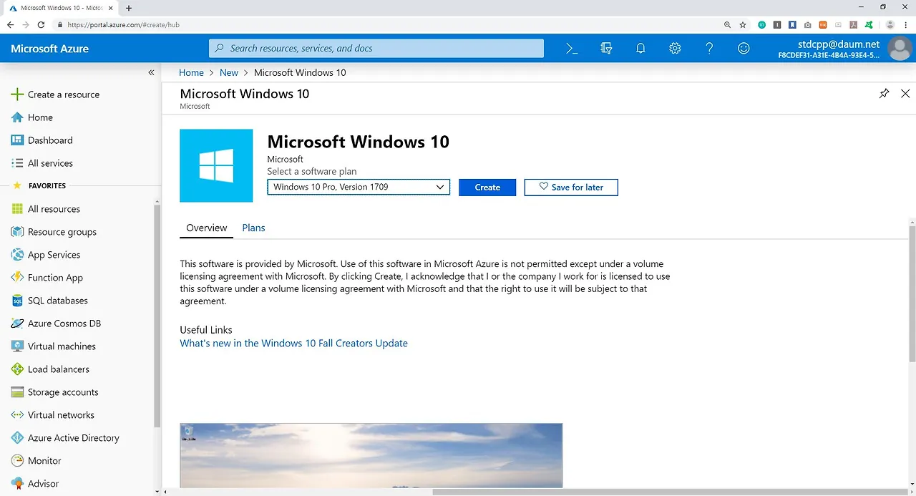
Task: Open Advisor in the sidebar
Action: pos(35,484)
